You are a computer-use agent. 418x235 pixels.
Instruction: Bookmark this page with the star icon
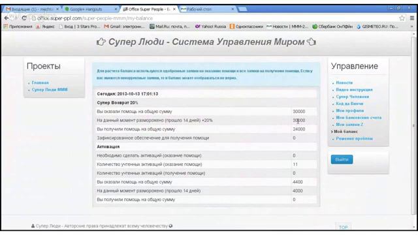pos(402,18)
